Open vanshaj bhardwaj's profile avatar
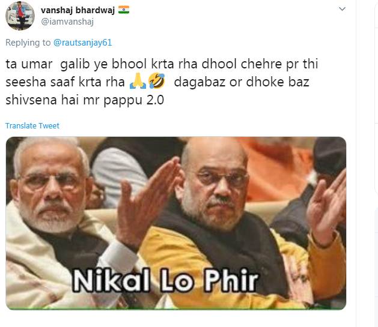378x327 pixels. click(20, 16)
